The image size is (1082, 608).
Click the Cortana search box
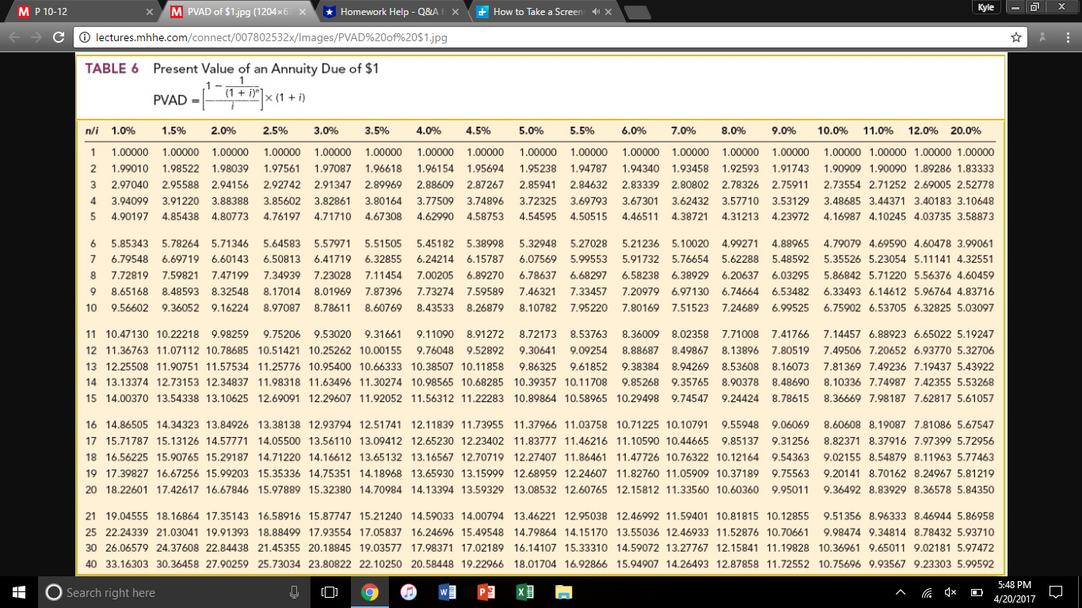[170, 592]
